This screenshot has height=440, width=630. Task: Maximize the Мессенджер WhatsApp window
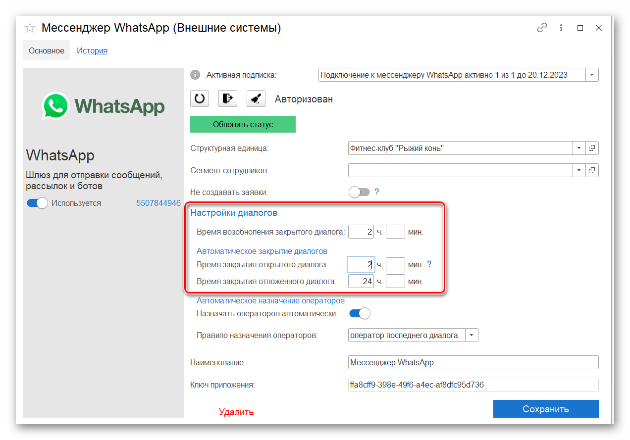point(580,28)
